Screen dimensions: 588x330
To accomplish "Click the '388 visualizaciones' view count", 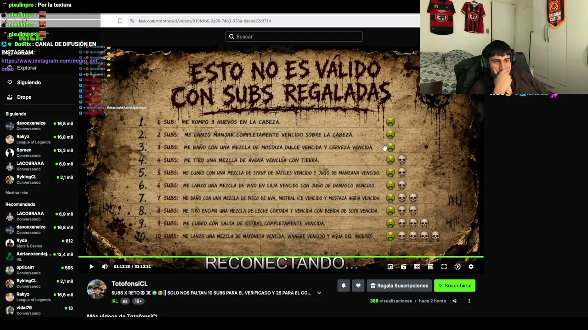I will click(x=391, y=301).
